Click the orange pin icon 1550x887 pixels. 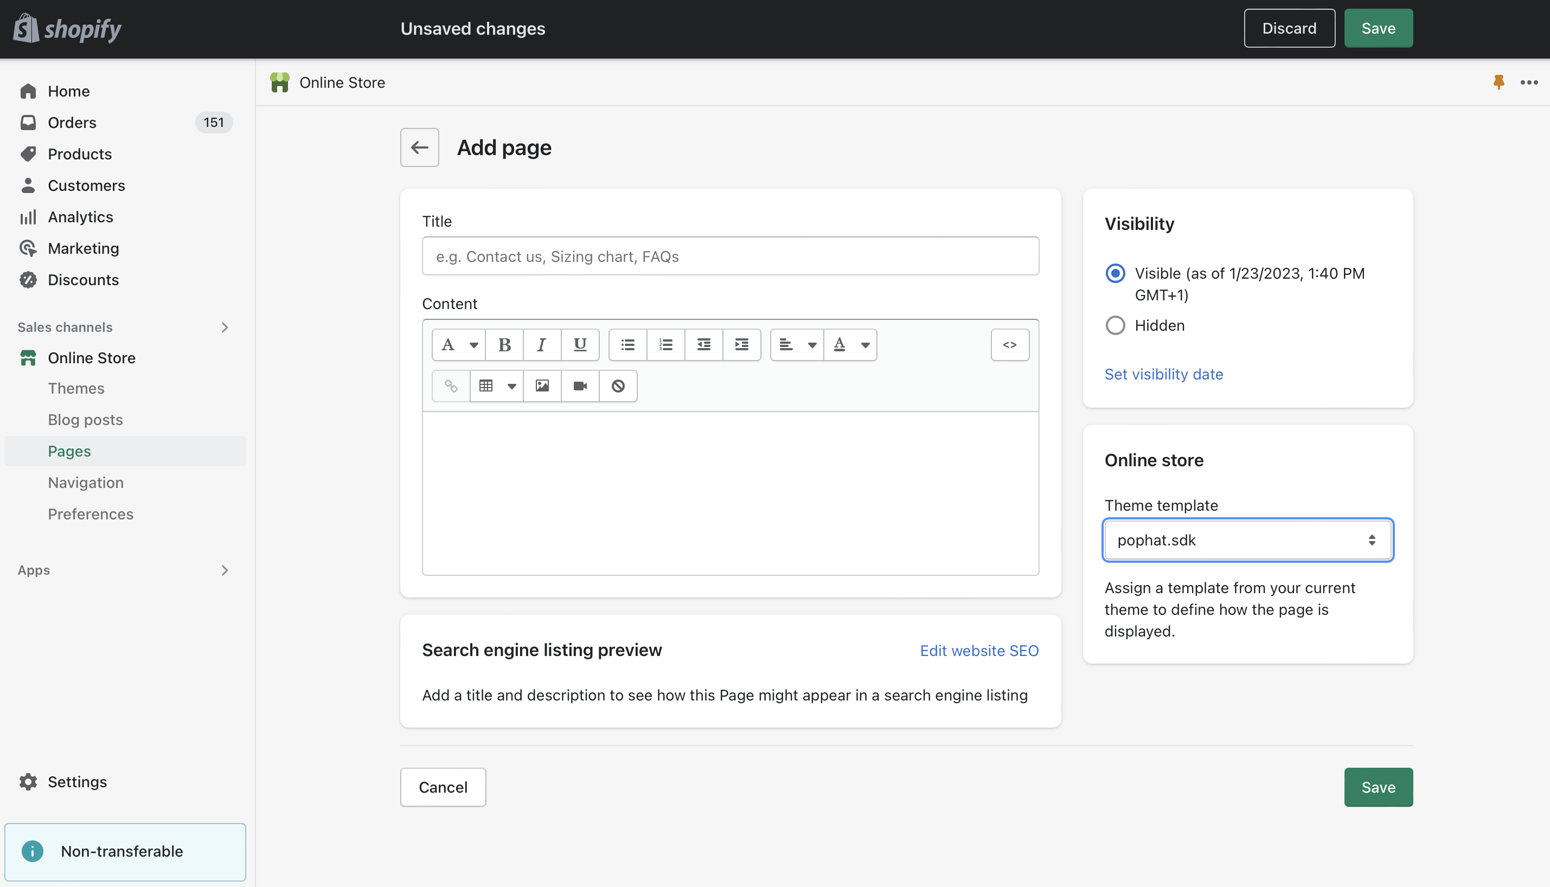click(1499, 82)
